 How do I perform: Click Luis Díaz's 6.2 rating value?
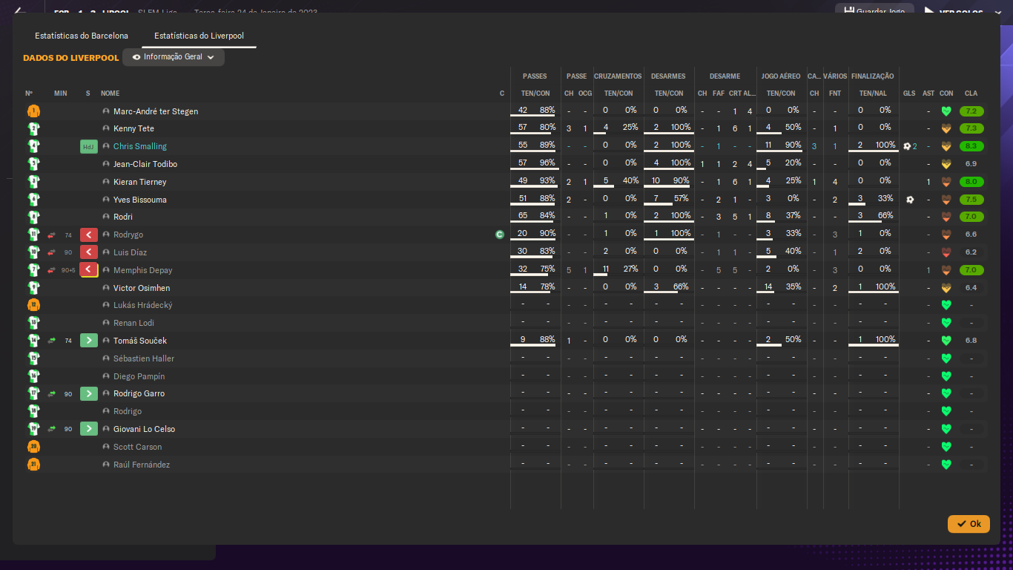point(971,252)
